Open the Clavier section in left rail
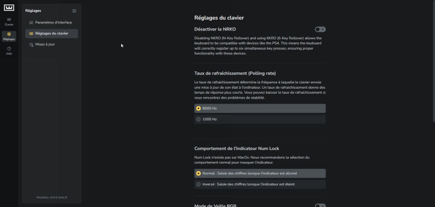 pos(9,22)
